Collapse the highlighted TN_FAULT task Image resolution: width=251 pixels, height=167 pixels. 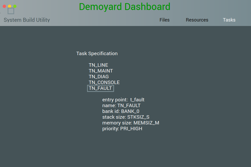(100, 88)
